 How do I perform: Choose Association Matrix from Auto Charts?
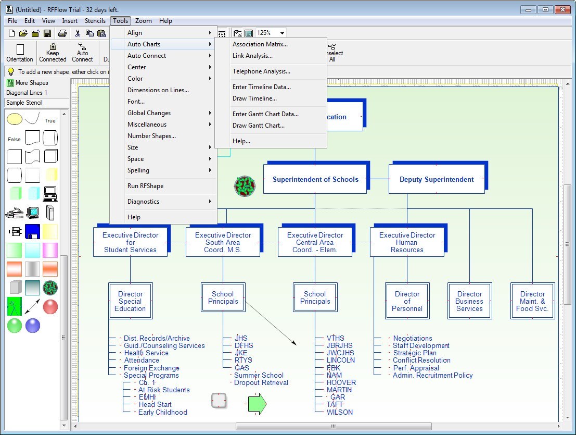click(260, 44)
